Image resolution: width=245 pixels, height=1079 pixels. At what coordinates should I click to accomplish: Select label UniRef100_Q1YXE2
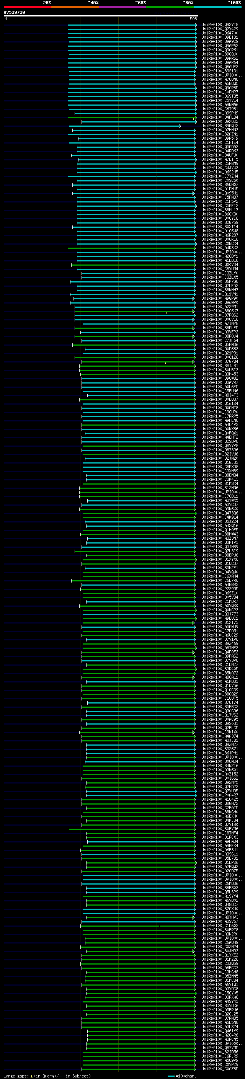click(x=220, y=955)
